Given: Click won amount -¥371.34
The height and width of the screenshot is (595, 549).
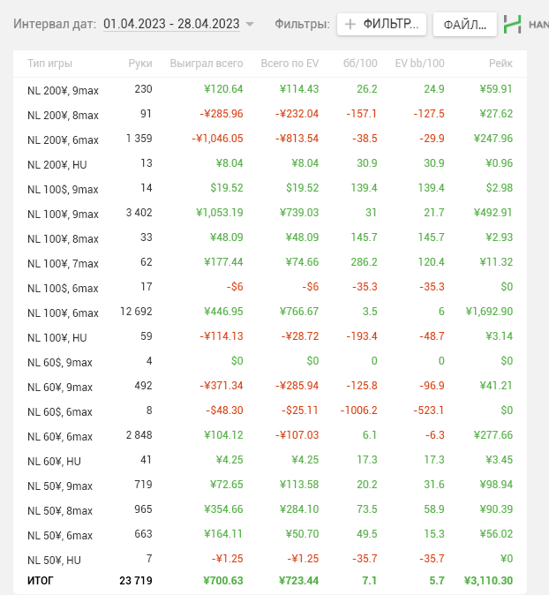Looking at the screenshot, I should 222,386.
